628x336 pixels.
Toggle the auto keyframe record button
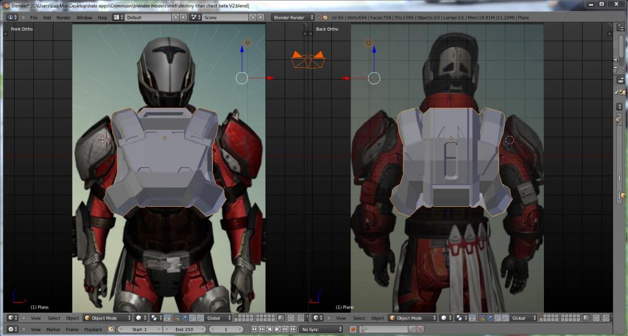(353, 329)
